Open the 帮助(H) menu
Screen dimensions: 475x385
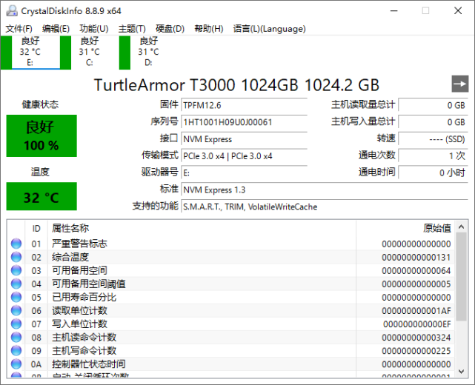click(x=209, y=29)
